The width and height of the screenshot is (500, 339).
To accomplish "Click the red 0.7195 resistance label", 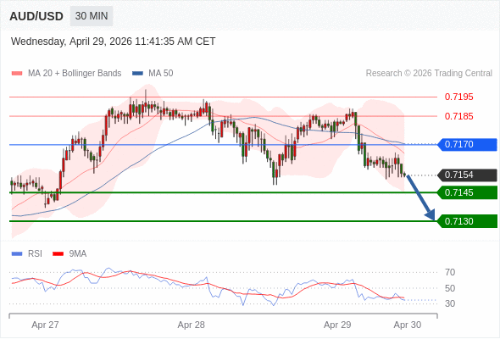I will [458, 97].
